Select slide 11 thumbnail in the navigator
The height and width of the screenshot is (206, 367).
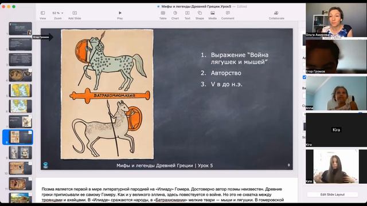[x=21, y=184]
